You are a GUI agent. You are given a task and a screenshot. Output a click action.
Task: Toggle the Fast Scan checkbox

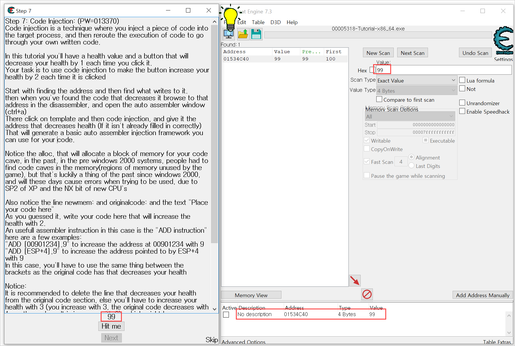point(367,162)
